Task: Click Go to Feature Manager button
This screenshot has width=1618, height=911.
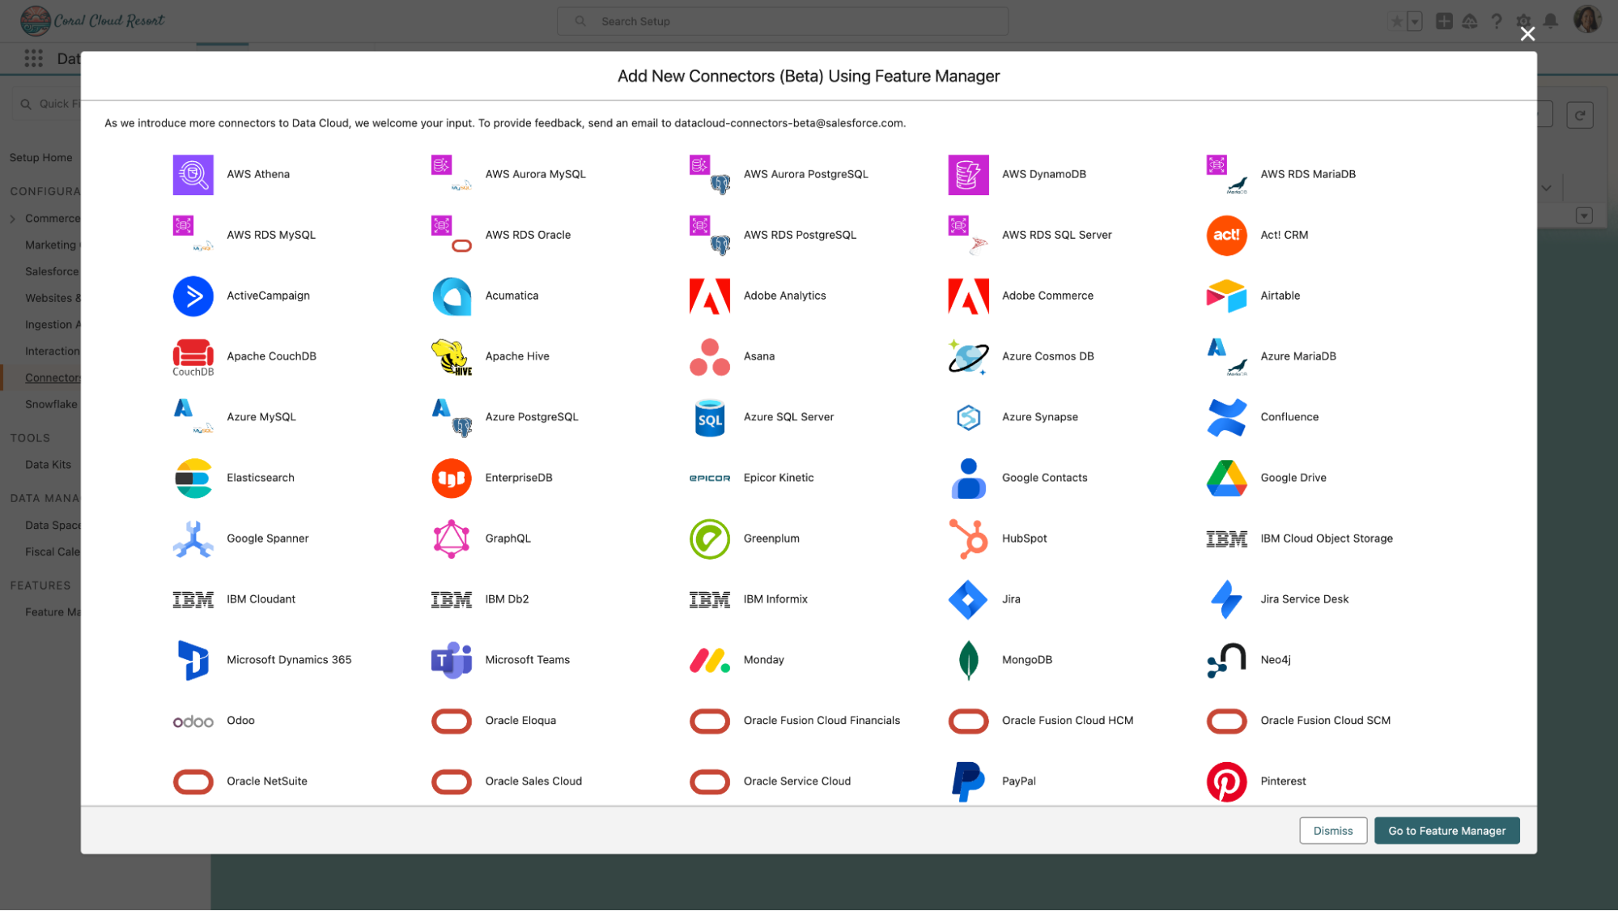Action: (1446, 831)
